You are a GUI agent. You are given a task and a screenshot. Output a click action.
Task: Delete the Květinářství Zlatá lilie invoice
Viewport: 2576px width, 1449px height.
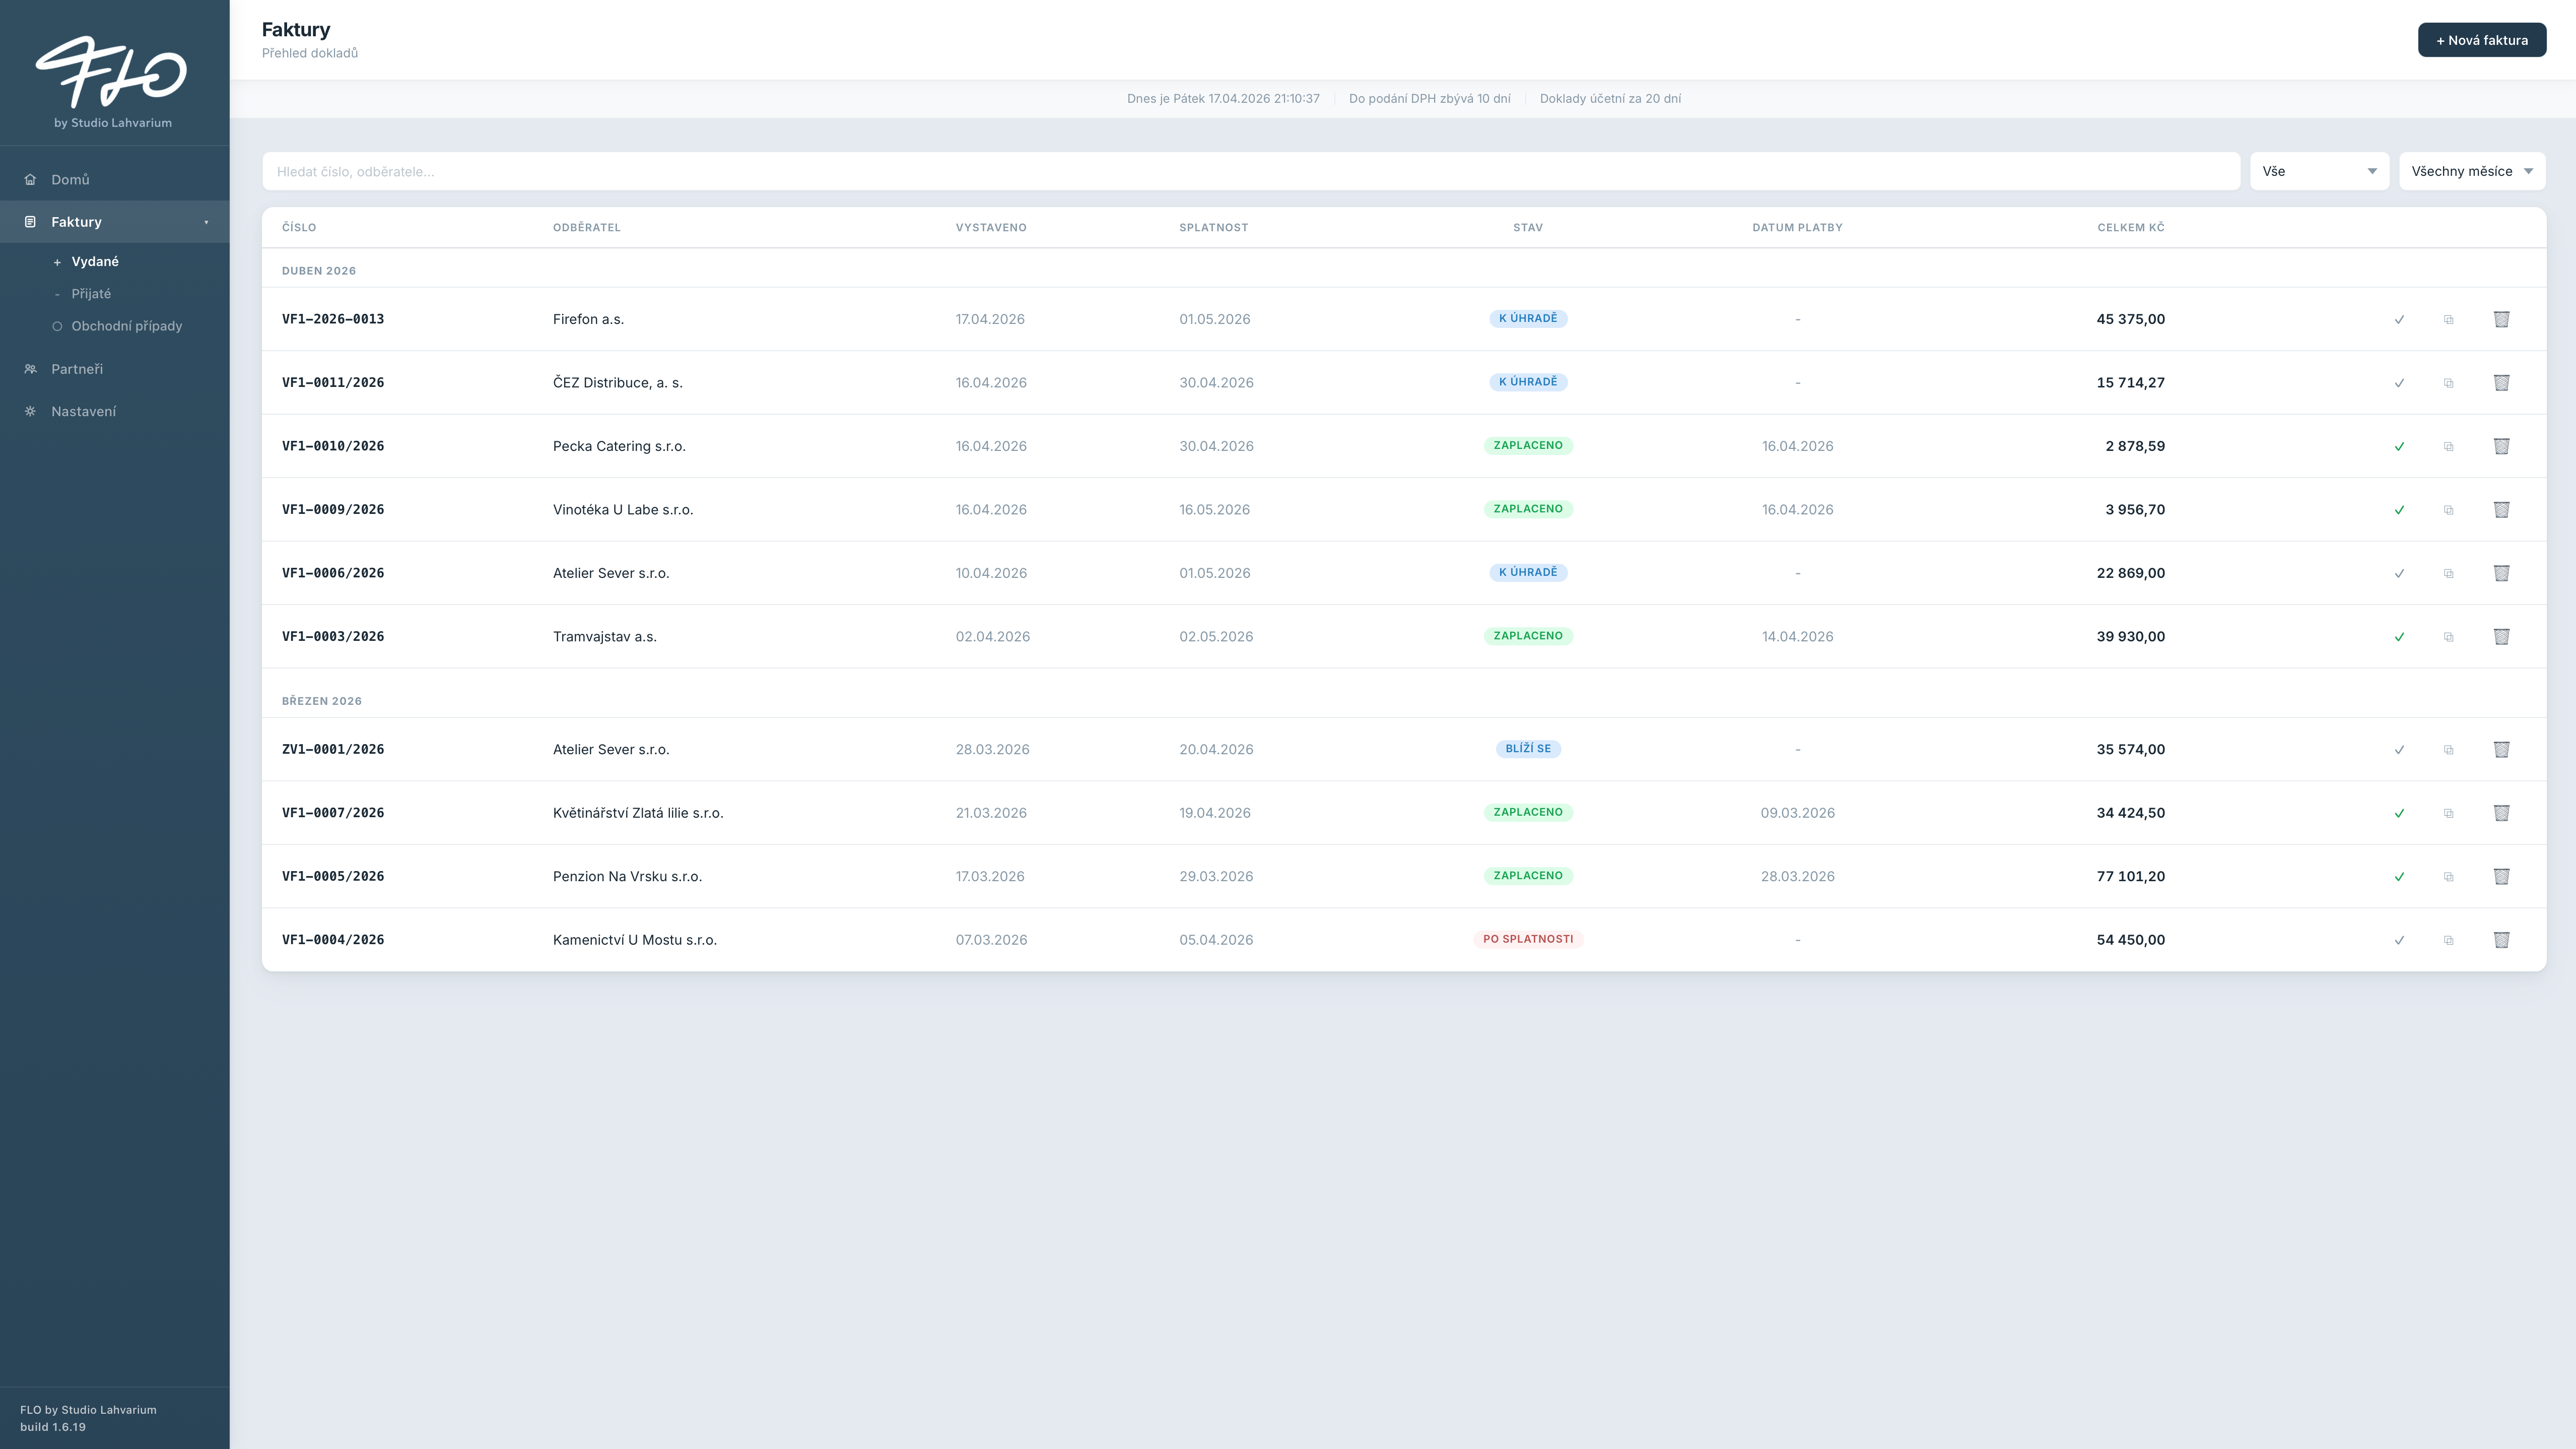click(2501, 813)
